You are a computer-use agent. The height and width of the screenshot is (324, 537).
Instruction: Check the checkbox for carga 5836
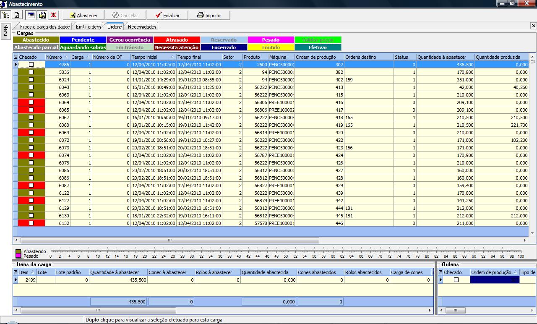[31, 72]
